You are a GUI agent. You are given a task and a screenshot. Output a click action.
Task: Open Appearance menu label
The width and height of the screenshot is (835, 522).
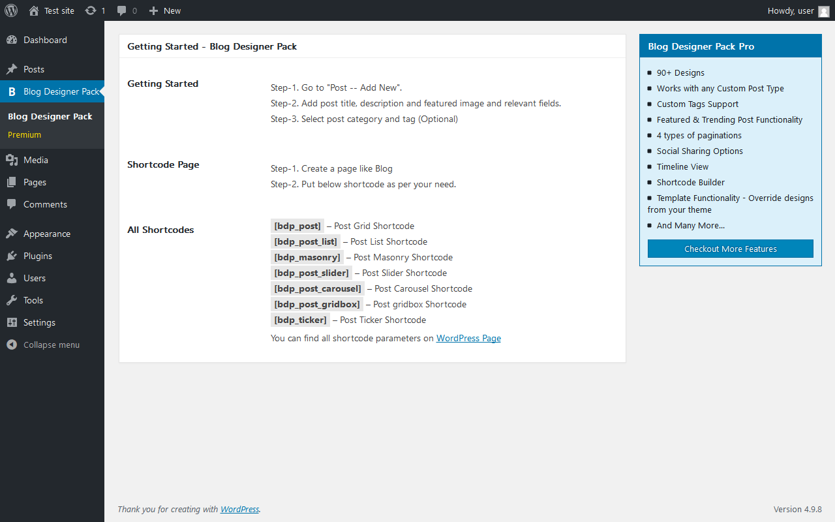(47, 234)
